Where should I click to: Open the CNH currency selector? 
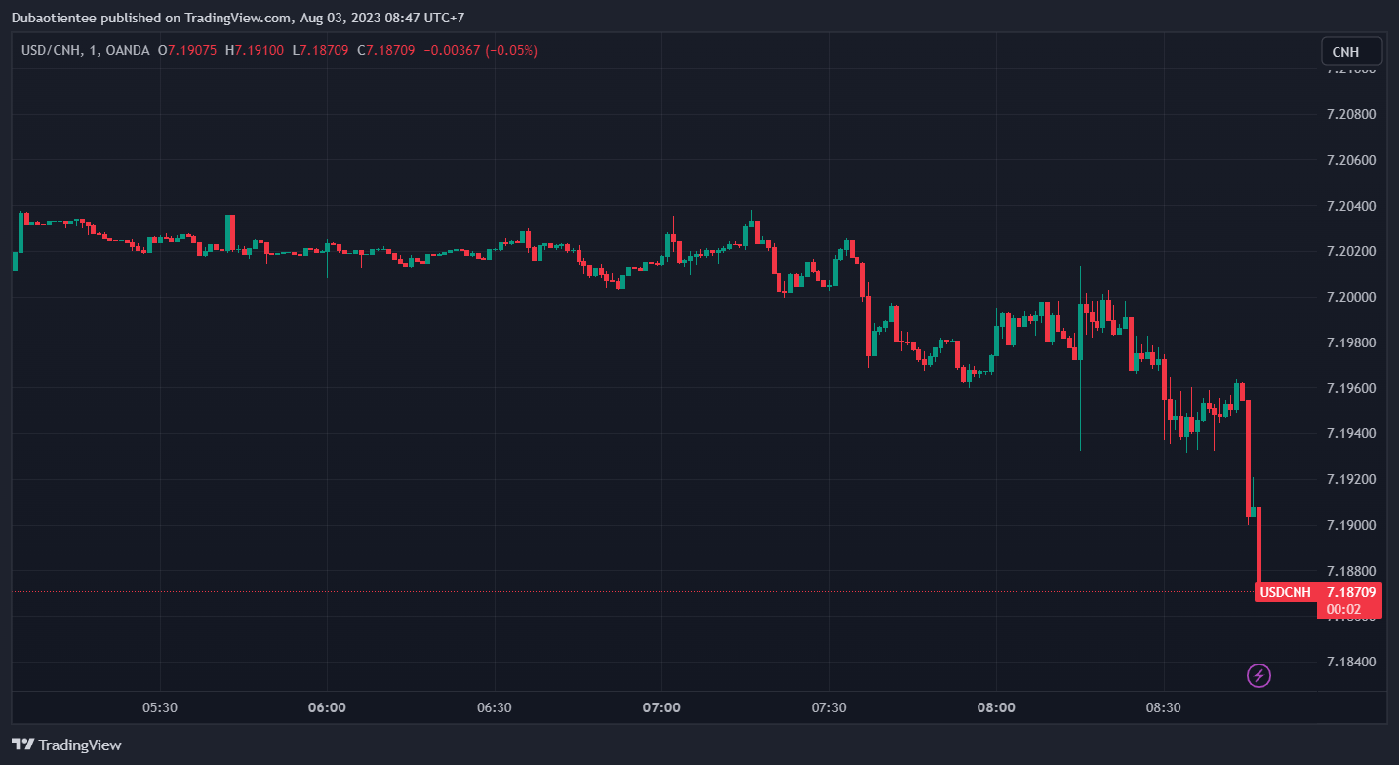point(1351,51)
